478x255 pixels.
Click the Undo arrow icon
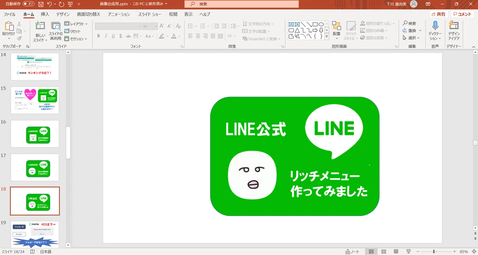[x=49, y=4]
